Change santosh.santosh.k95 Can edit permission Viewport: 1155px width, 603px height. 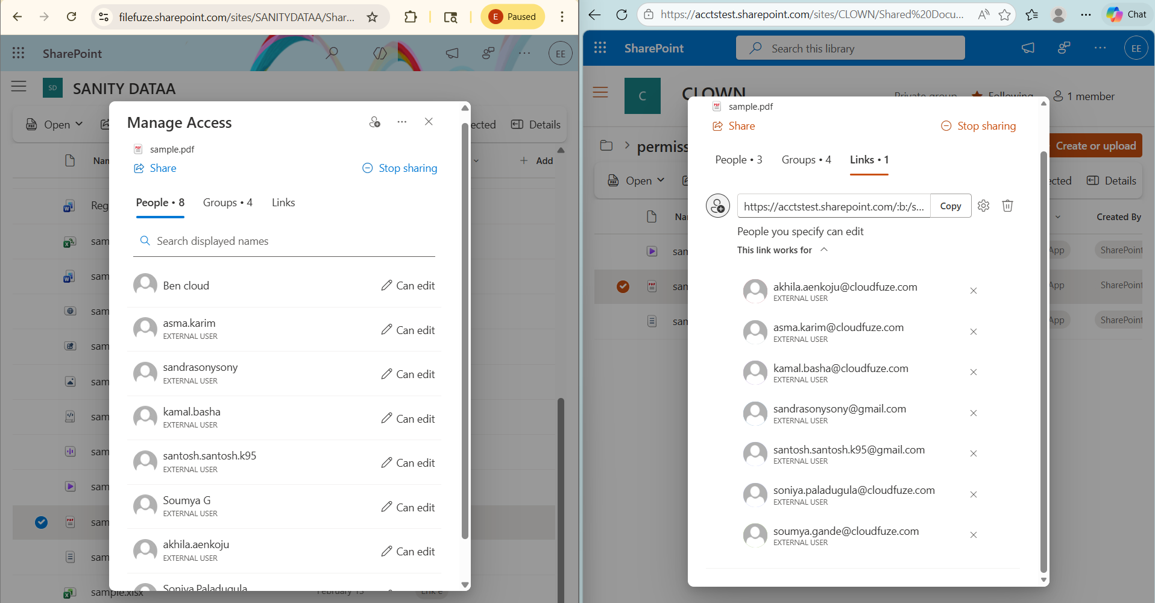click(408, 463)
